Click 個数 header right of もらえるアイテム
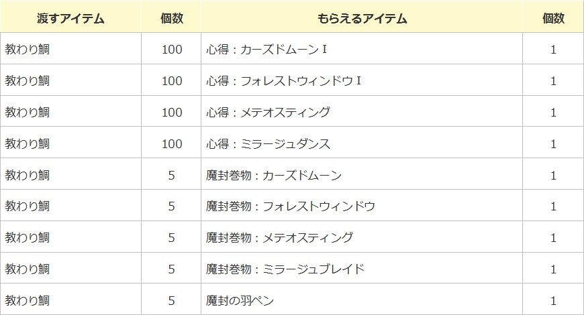 coord(553,18)
